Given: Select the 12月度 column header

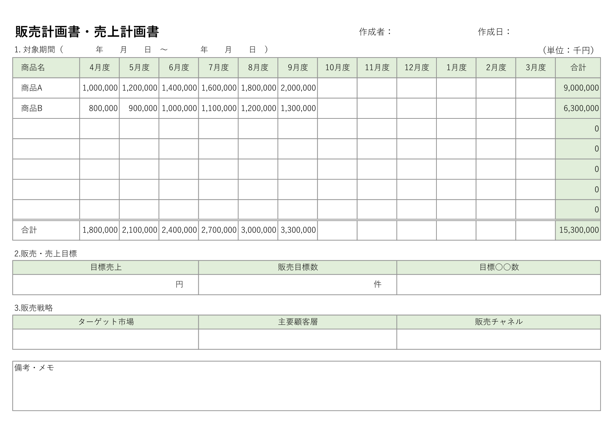Looking at the screenshot, I should coord(417,68).
